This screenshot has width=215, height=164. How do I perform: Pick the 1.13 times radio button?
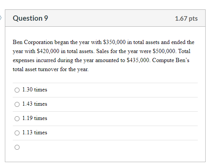17,133
